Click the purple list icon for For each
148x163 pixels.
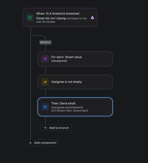(x=45, y=59)
